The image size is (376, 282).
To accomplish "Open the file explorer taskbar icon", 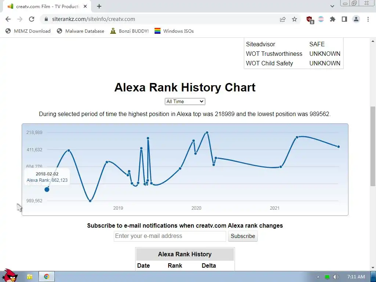I will [30, 277].
